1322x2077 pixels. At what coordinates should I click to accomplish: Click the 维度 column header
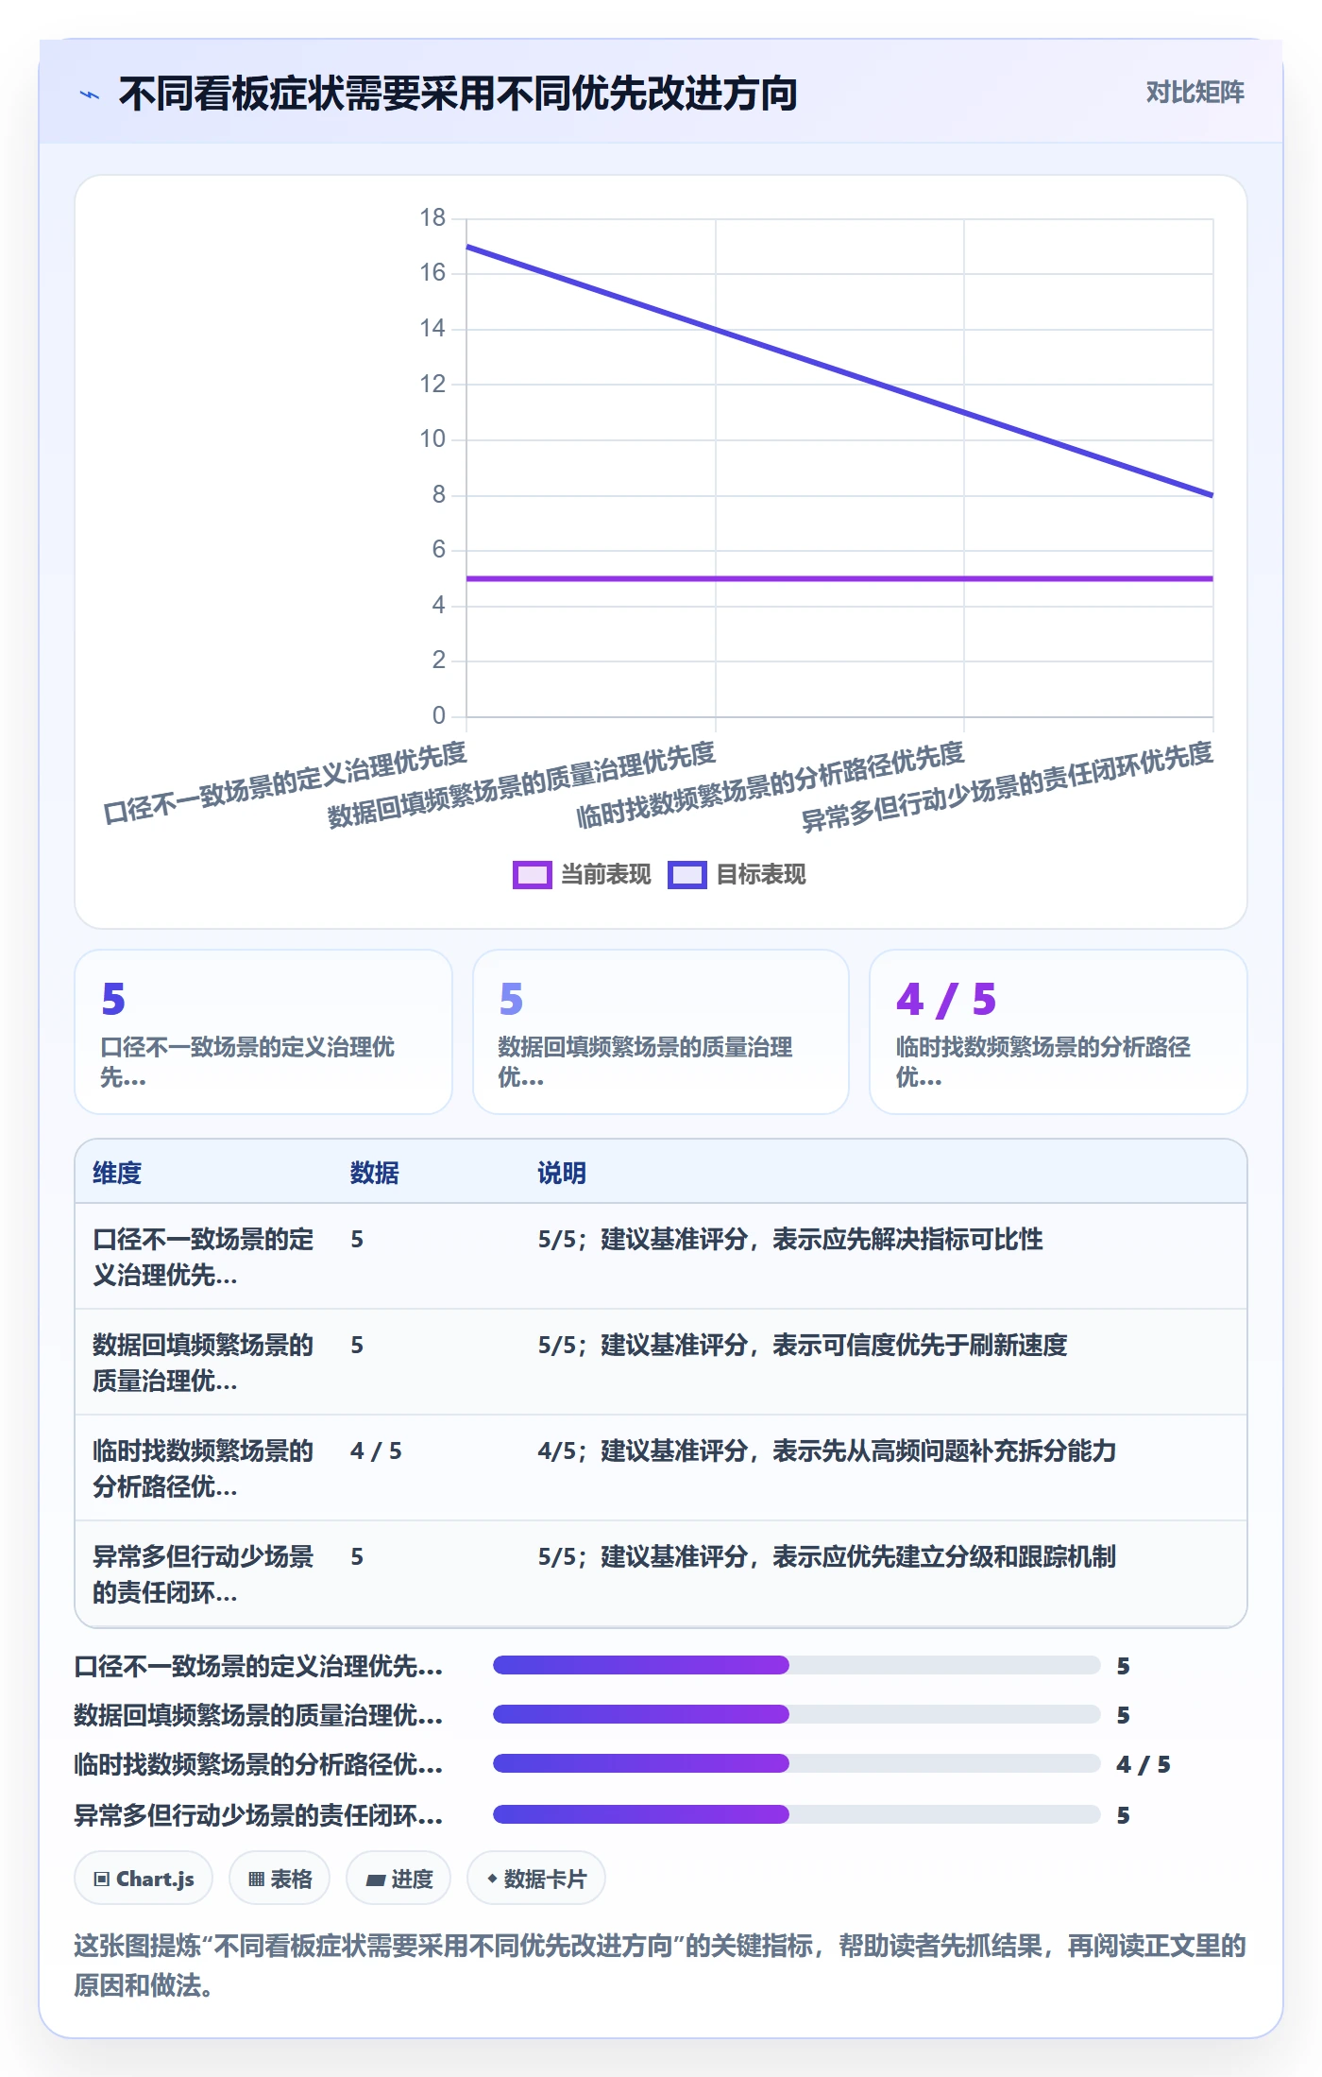[117, 1173]
